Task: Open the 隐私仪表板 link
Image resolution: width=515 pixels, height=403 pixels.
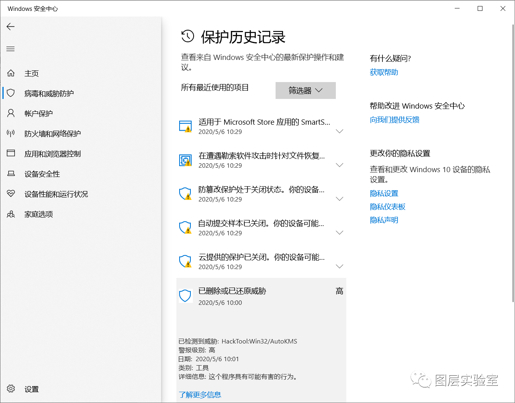Action: click(x=388, y=207)
